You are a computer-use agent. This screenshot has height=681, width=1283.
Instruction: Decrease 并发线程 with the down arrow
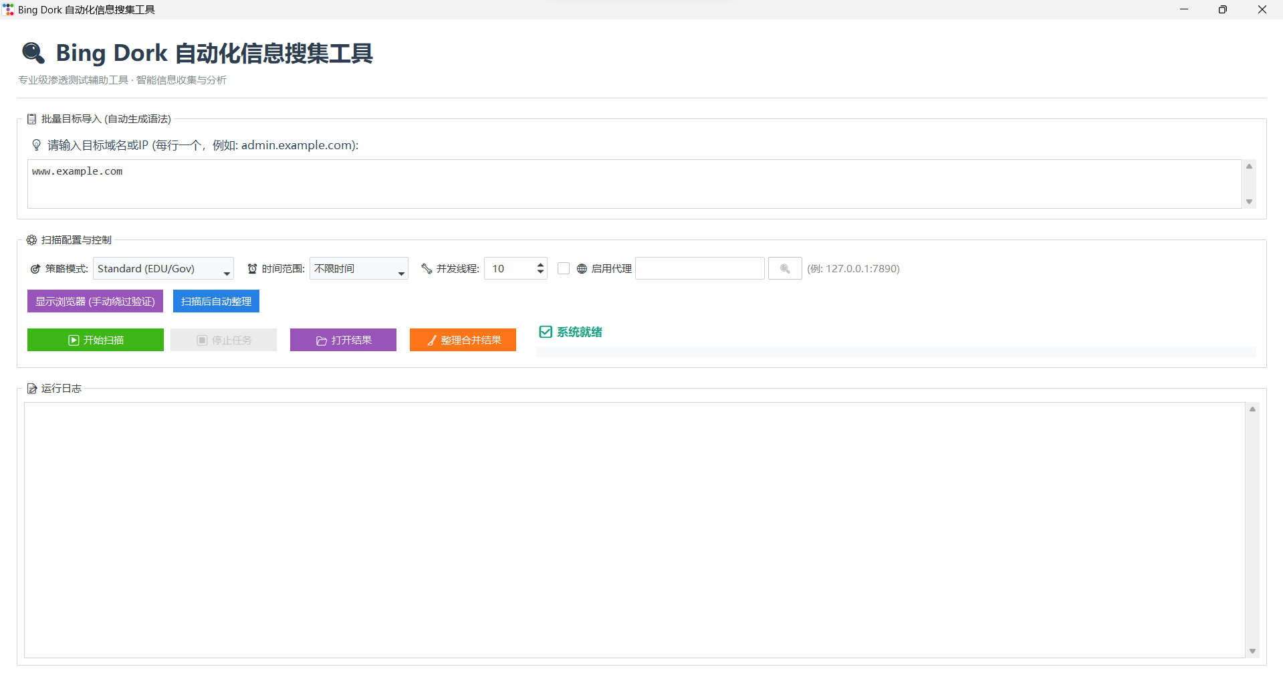point(540,273)
